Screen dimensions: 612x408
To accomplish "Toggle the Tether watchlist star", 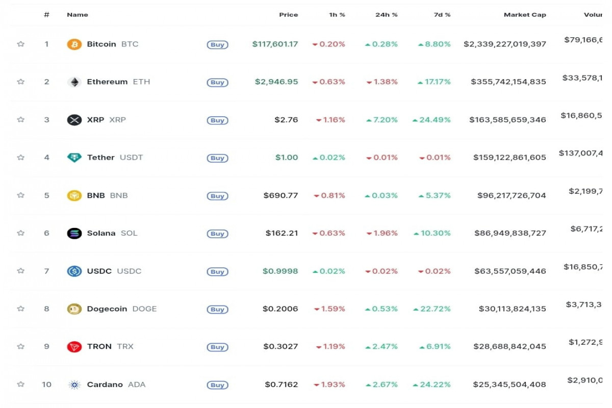I will 21,157.
